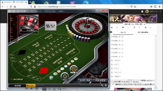Screen dimensions: 163x91
Task: Bet on the black diamond color field
Action: pos(22,52)
